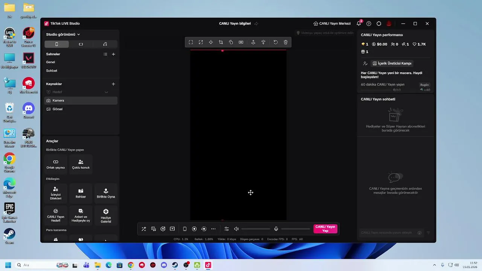This screenshot has height=271, width=482.
Task: Adjust the microphone volume slider
Action: (296, 229)
